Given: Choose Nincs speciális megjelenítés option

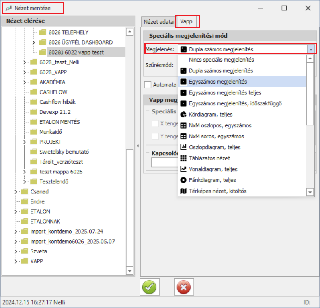Looking at the screenshot, I should click(x=221, y=60).
